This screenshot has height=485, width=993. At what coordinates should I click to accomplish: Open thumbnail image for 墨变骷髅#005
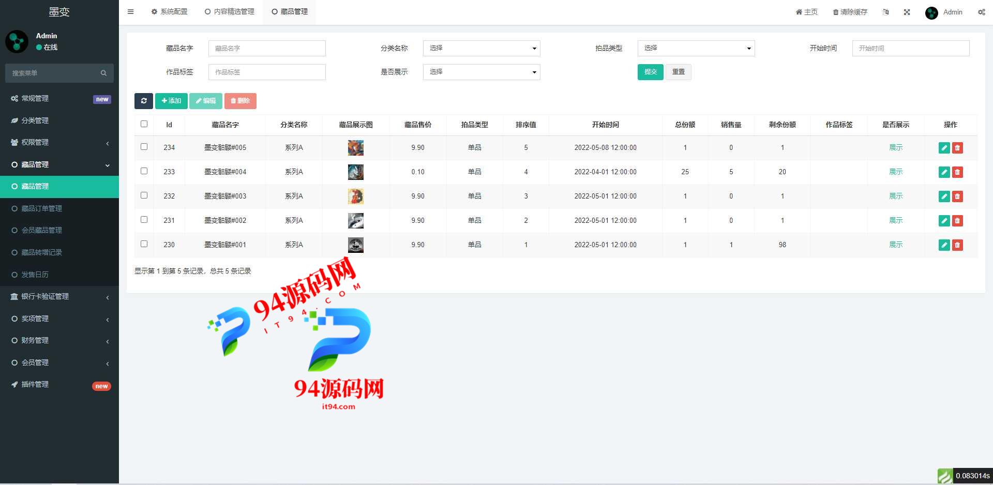pyautogui.click(x=355, y=148)
